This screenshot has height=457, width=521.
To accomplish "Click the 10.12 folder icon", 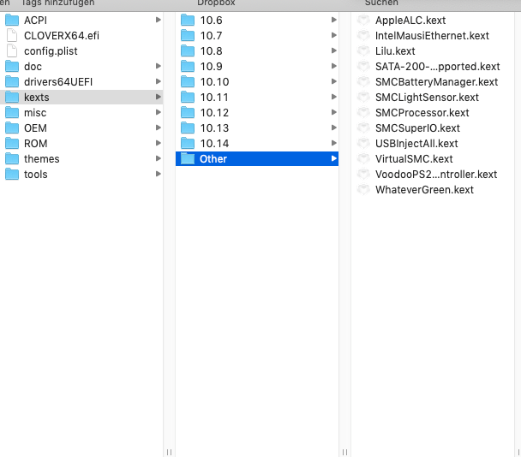I will point(188,112).
